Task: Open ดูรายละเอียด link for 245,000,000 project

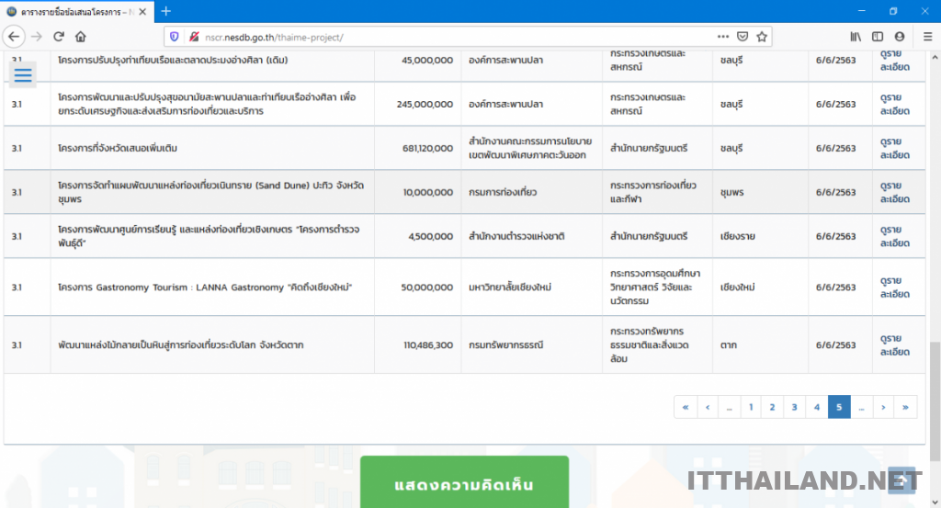Action: click(x=894, y=104)
